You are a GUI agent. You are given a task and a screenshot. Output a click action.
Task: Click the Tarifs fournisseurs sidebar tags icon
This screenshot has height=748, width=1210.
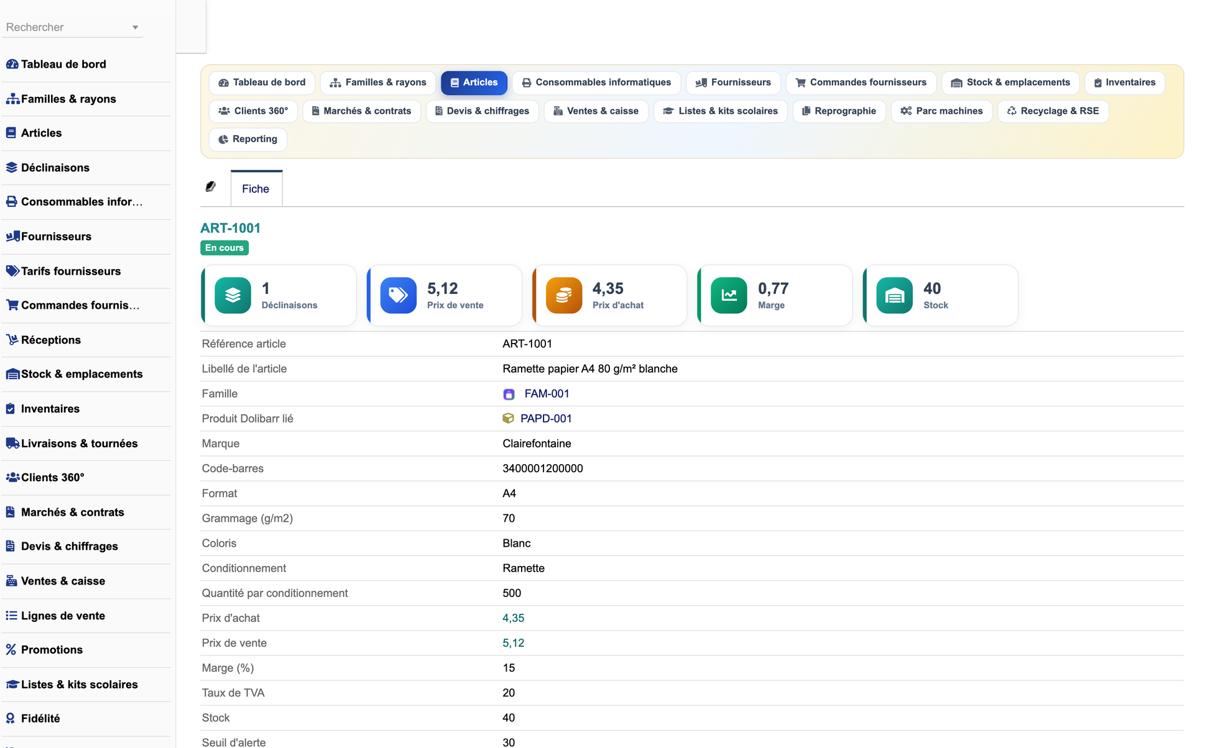(x=12, y=271)
